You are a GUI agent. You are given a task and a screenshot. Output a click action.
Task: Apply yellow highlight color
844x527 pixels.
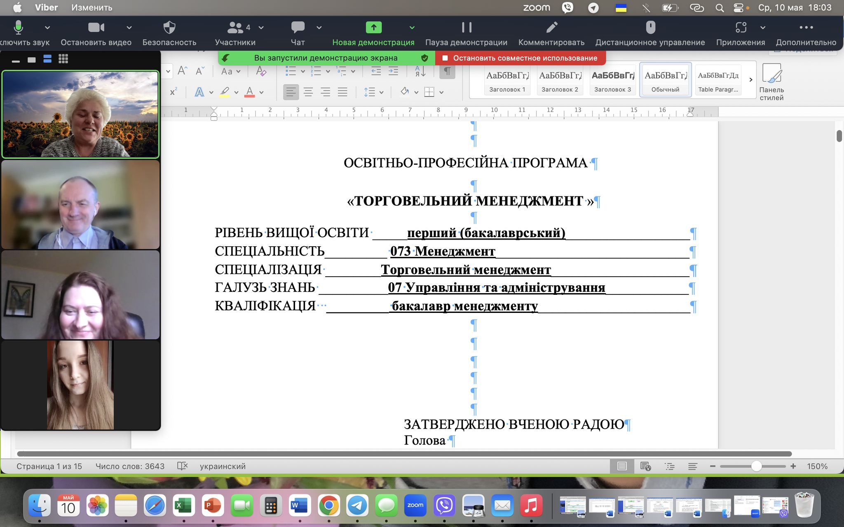[x=225, y=92]
